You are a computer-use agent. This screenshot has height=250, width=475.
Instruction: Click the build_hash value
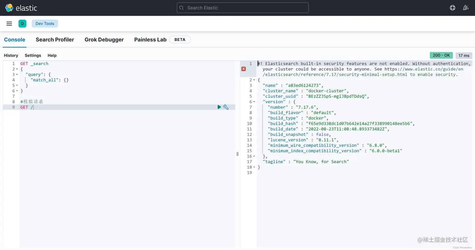click(359, 124)
